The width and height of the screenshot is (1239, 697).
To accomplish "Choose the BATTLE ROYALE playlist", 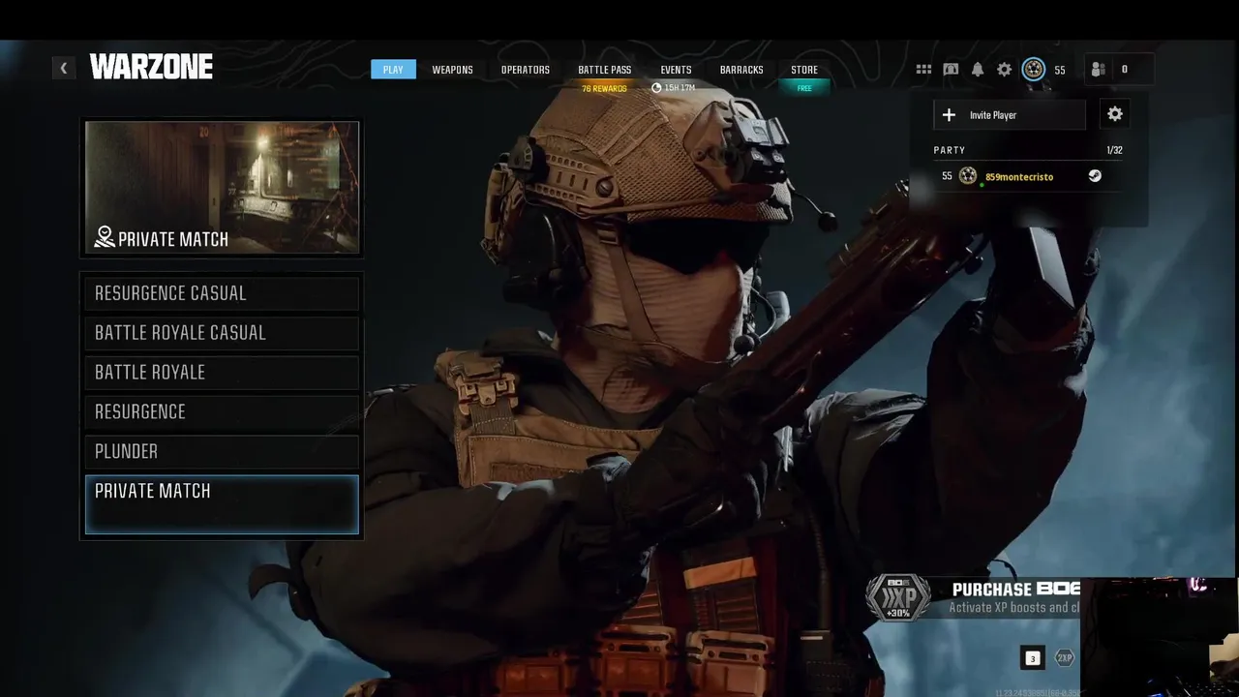I will tap(222, 373).
